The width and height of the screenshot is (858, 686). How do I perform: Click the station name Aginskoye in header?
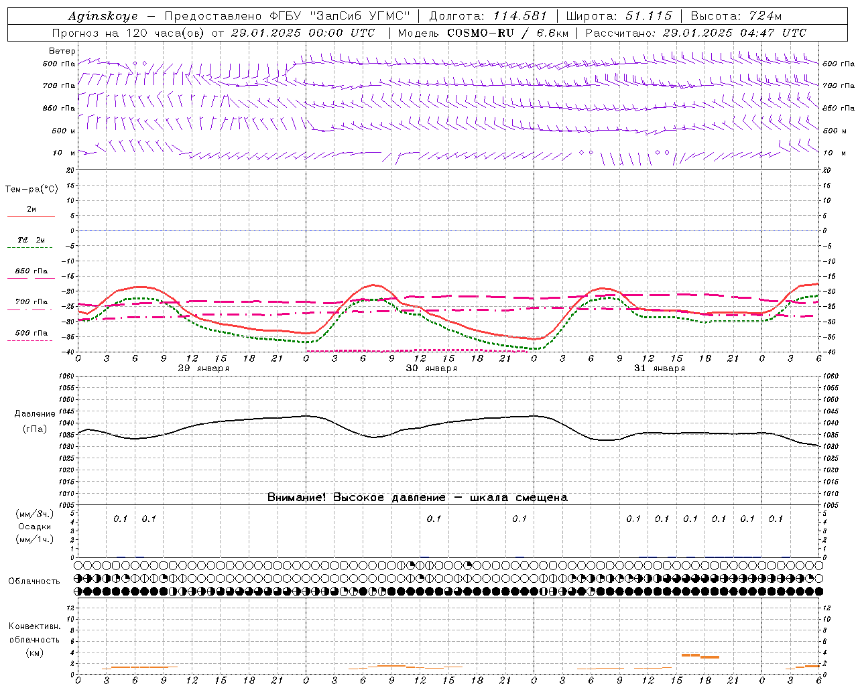point(103,16)
